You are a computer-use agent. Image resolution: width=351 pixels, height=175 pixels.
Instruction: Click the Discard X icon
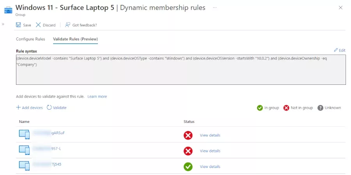pos(38,25)
